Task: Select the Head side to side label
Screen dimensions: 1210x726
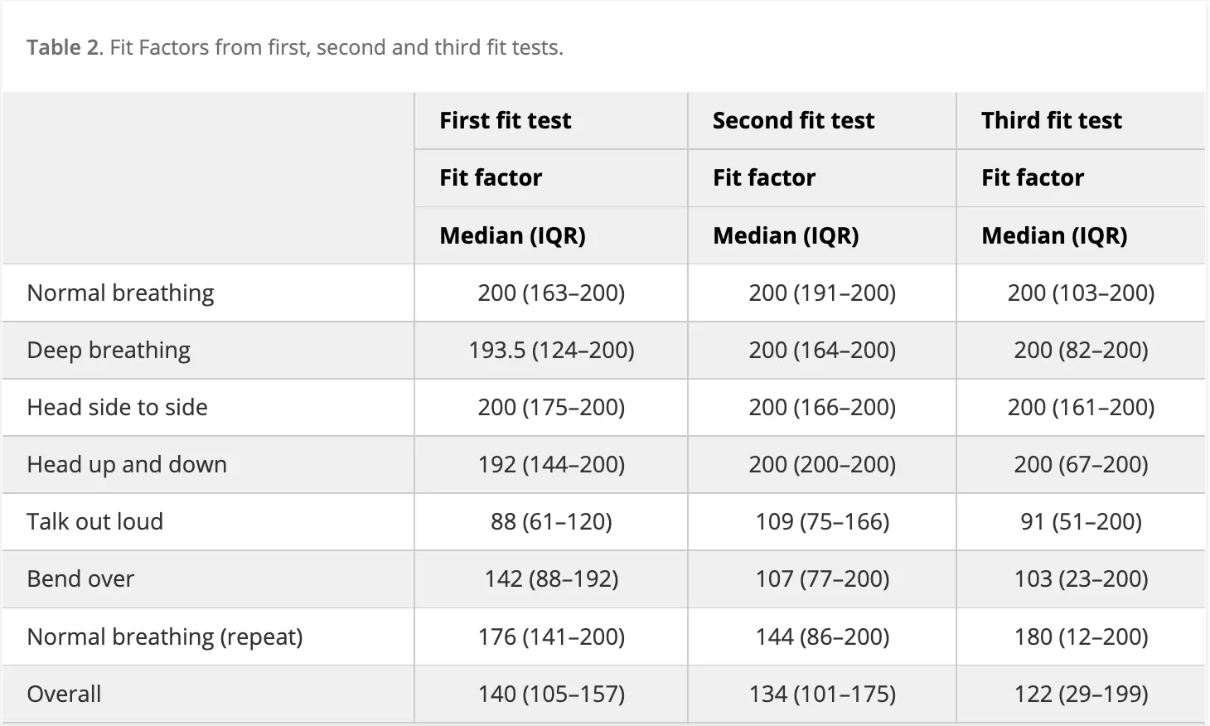Action: point(117,407)
